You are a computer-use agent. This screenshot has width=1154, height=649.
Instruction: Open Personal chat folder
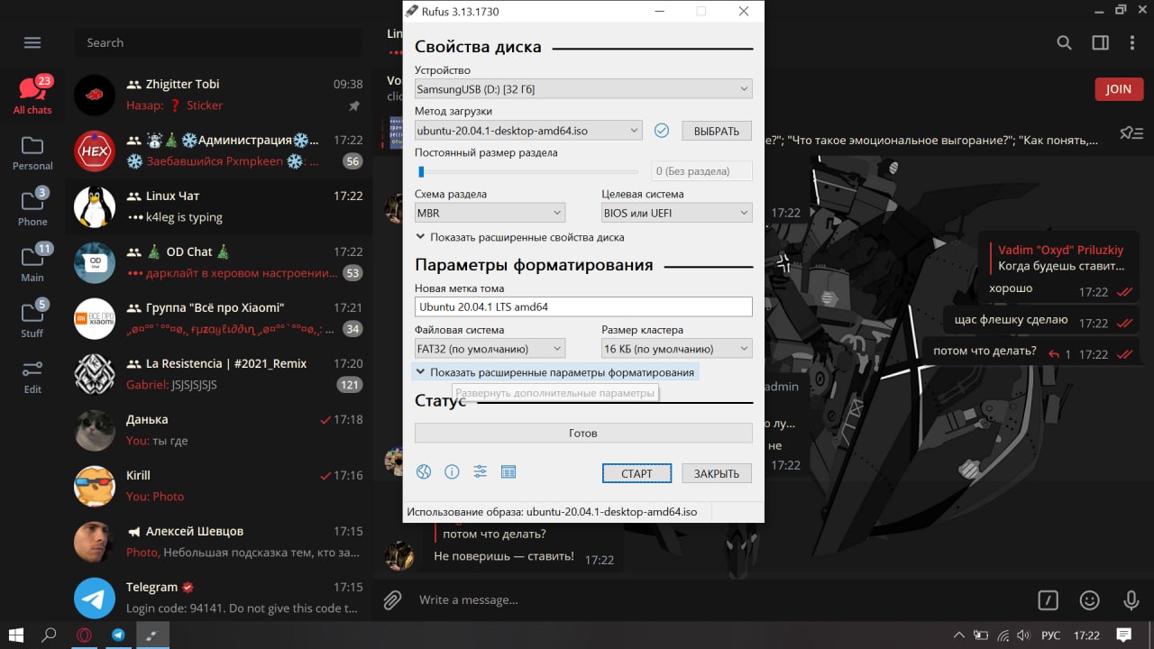coord(32,152)
